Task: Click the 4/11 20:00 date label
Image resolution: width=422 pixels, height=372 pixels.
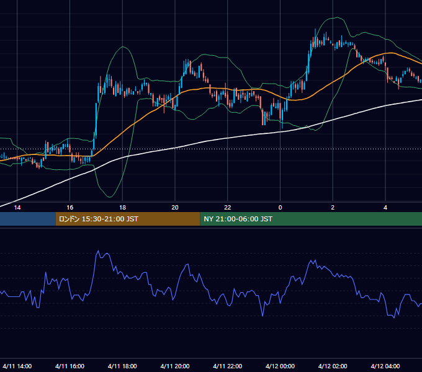Action: pyautogui.click(x=175, y=366)
